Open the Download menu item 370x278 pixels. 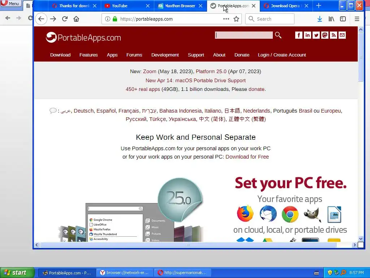click(60, 55)
